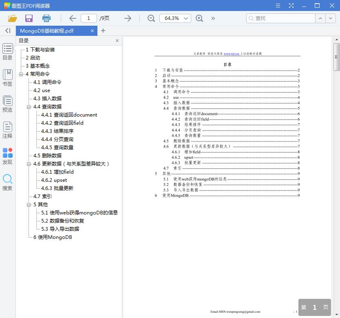
Task: Save the document with the floppy icon
Action: [29, 18]
